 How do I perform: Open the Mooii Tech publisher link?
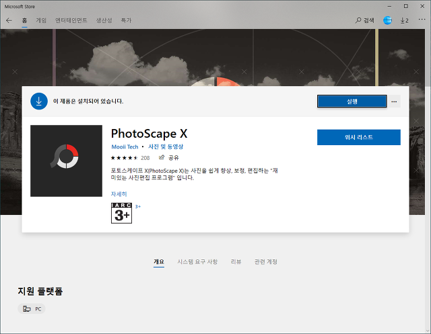click(x=125, y=147)
